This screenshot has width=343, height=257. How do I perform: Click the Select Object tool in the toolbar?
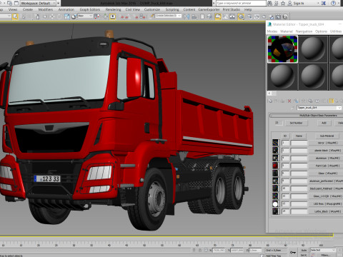pyautogui.click(x=15, y=16)
